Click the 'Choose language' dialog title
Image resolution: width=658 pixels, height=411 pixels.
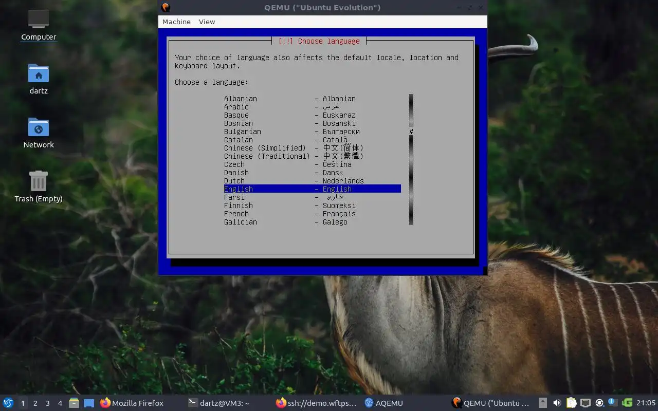(x=319, y=41)
